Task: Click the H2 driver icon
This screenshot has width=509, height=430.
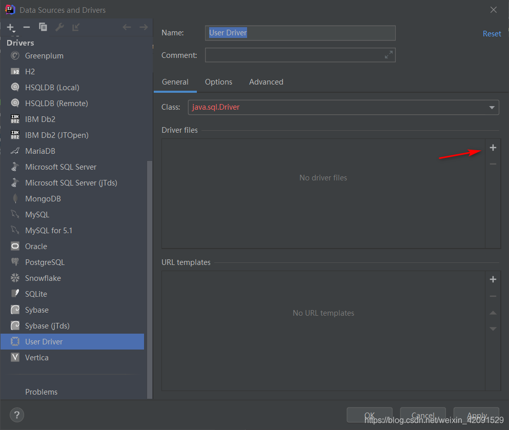Action: (15, 71)
